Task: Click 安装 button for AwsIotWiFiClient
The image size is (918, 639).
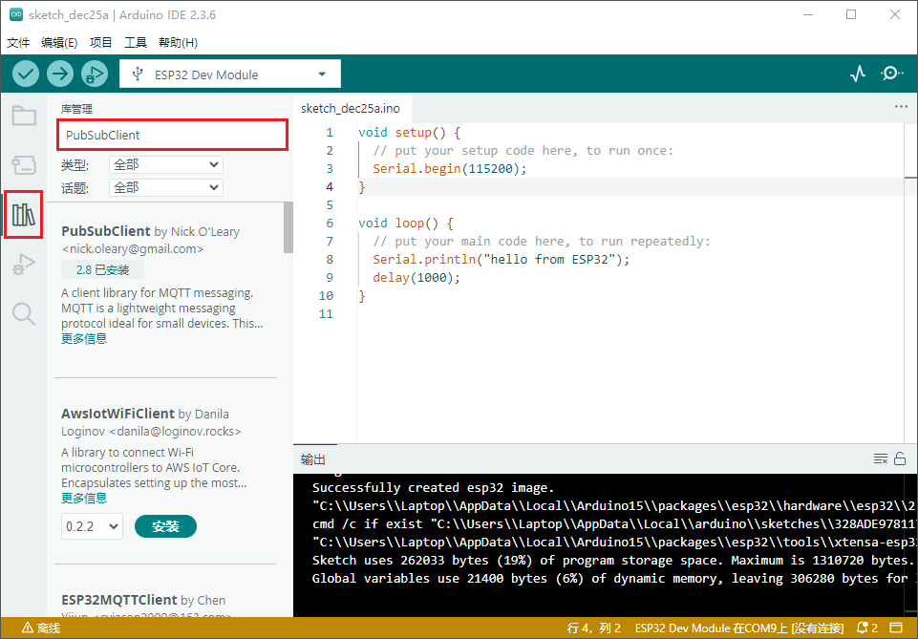Action: (165, 526)
